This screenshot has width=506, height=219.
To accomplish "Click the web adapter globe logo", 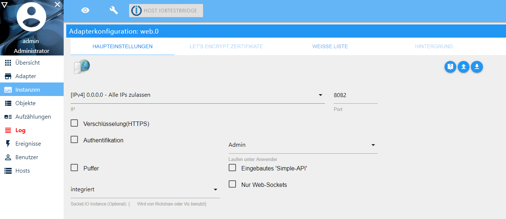I will point(82,67).
